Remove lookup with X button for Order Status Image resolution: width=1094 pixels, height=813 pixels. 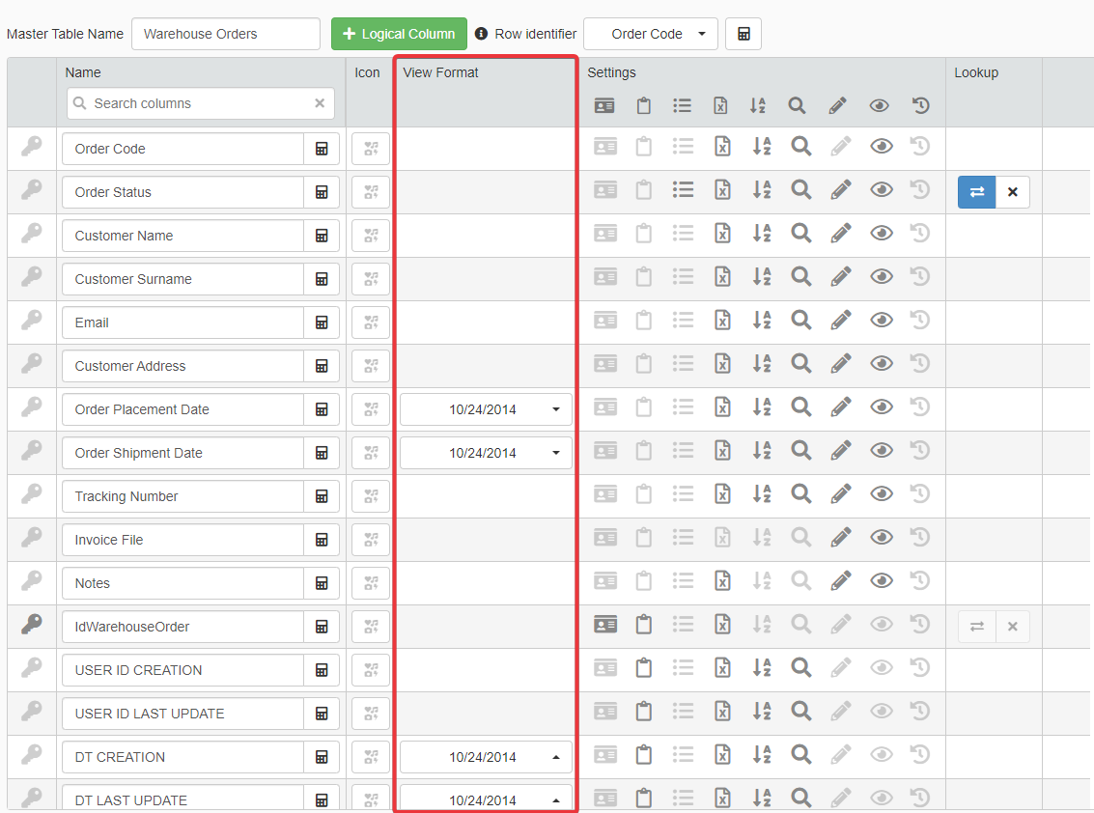coord(1012,192)
